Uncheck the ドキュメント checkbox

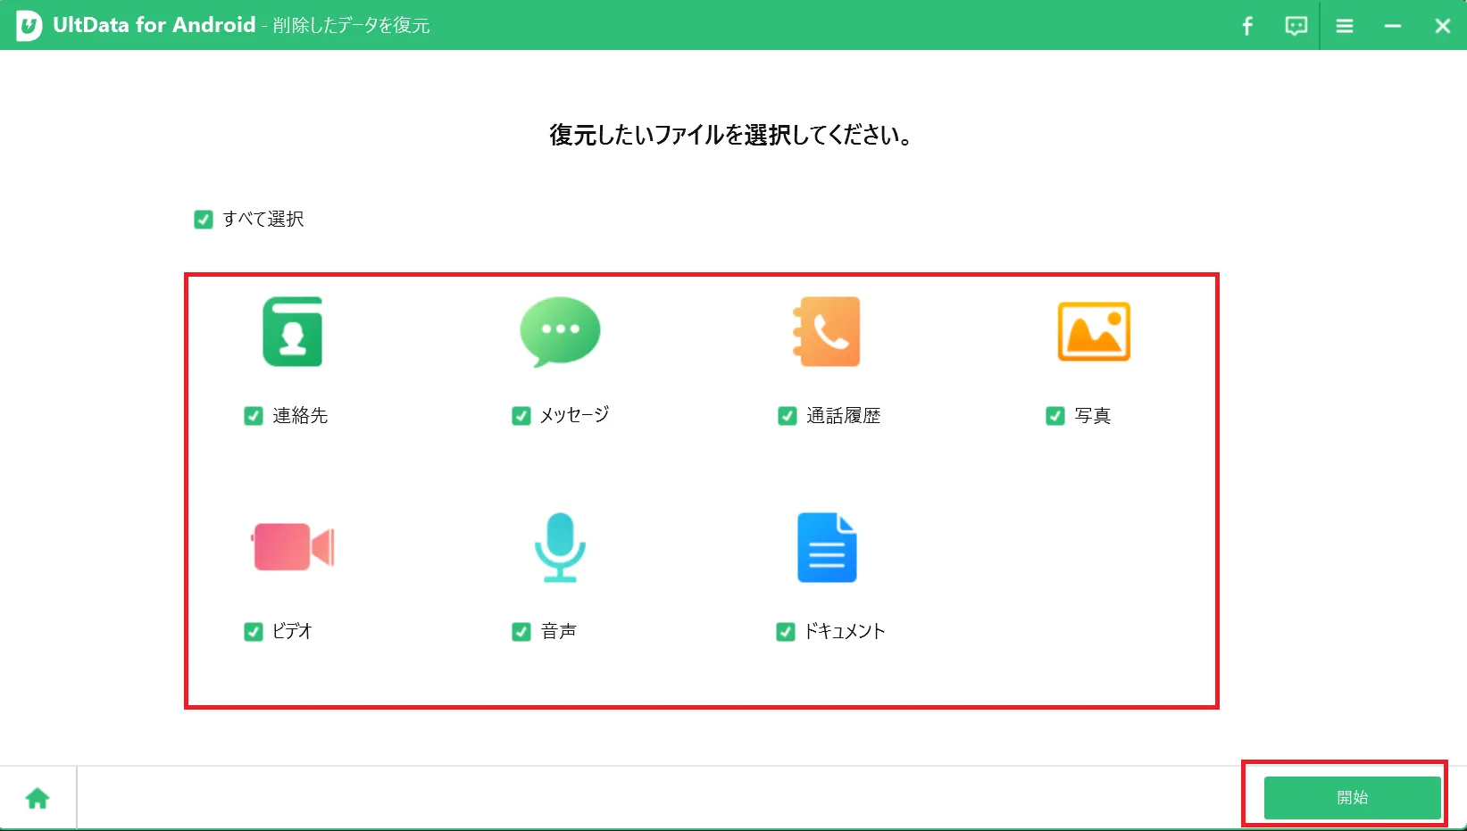click(785, 631)
